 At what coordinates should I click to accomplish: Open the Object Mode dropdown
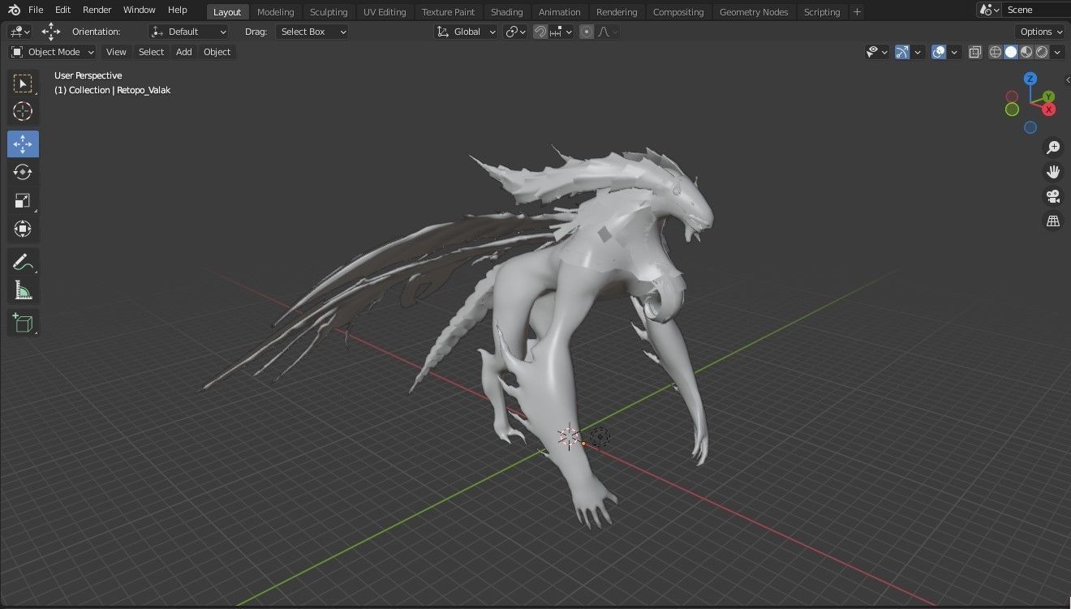(52, 52)
